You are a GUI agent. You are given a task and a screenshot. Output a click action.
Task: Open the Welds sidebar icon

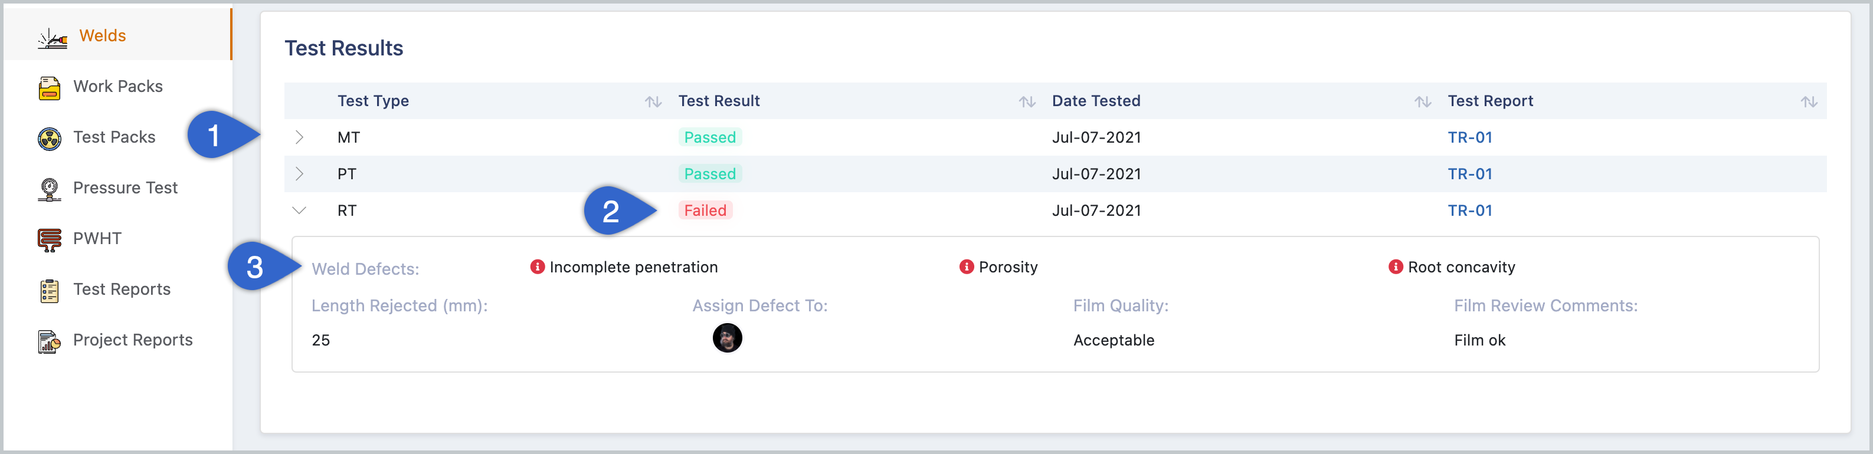(x=53, y=37)
